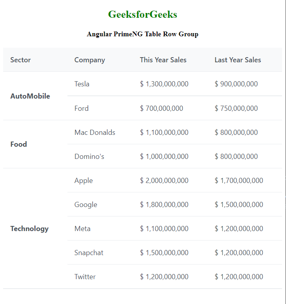Click the Apple company cell
Viewport: 286px width, 304px height.
[x=84, y=181]
